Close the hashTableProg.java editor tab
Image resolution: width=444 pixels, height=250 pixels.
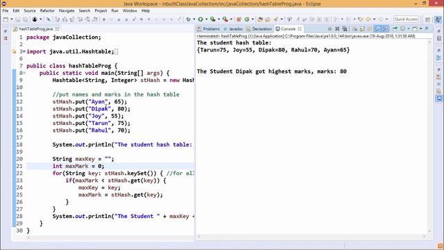click(x=57, y=29)
